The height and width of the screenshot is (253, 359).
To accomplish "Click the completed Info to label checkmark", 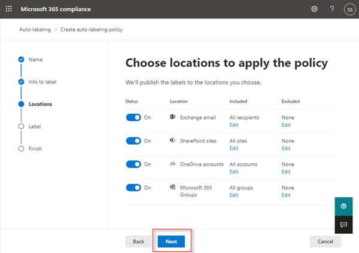I will (21, 82).
